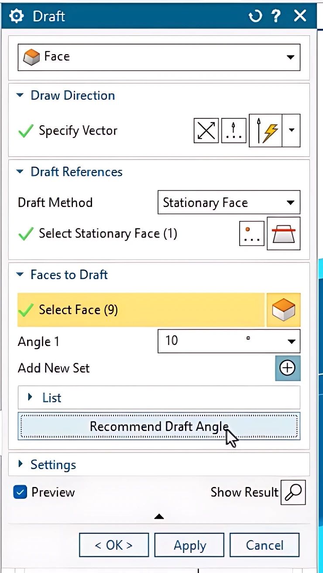This screenshot has width=323, height=573.
Task: Click the Apply button
Action: pos(189,545)
